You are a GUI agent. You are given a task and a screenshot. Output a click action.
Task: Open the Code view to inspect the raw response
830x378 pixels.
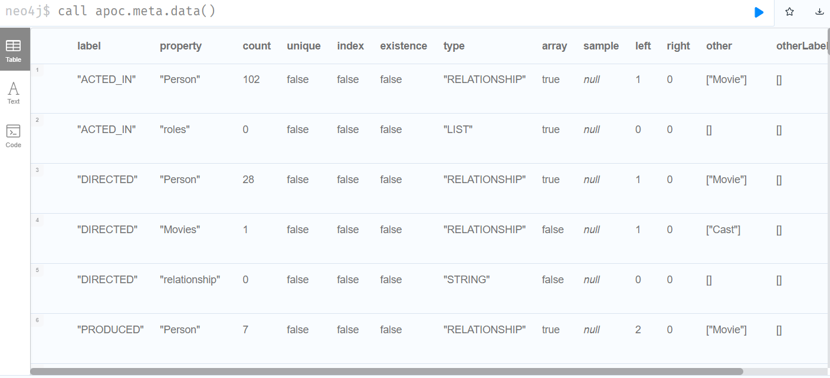[13, 135]
